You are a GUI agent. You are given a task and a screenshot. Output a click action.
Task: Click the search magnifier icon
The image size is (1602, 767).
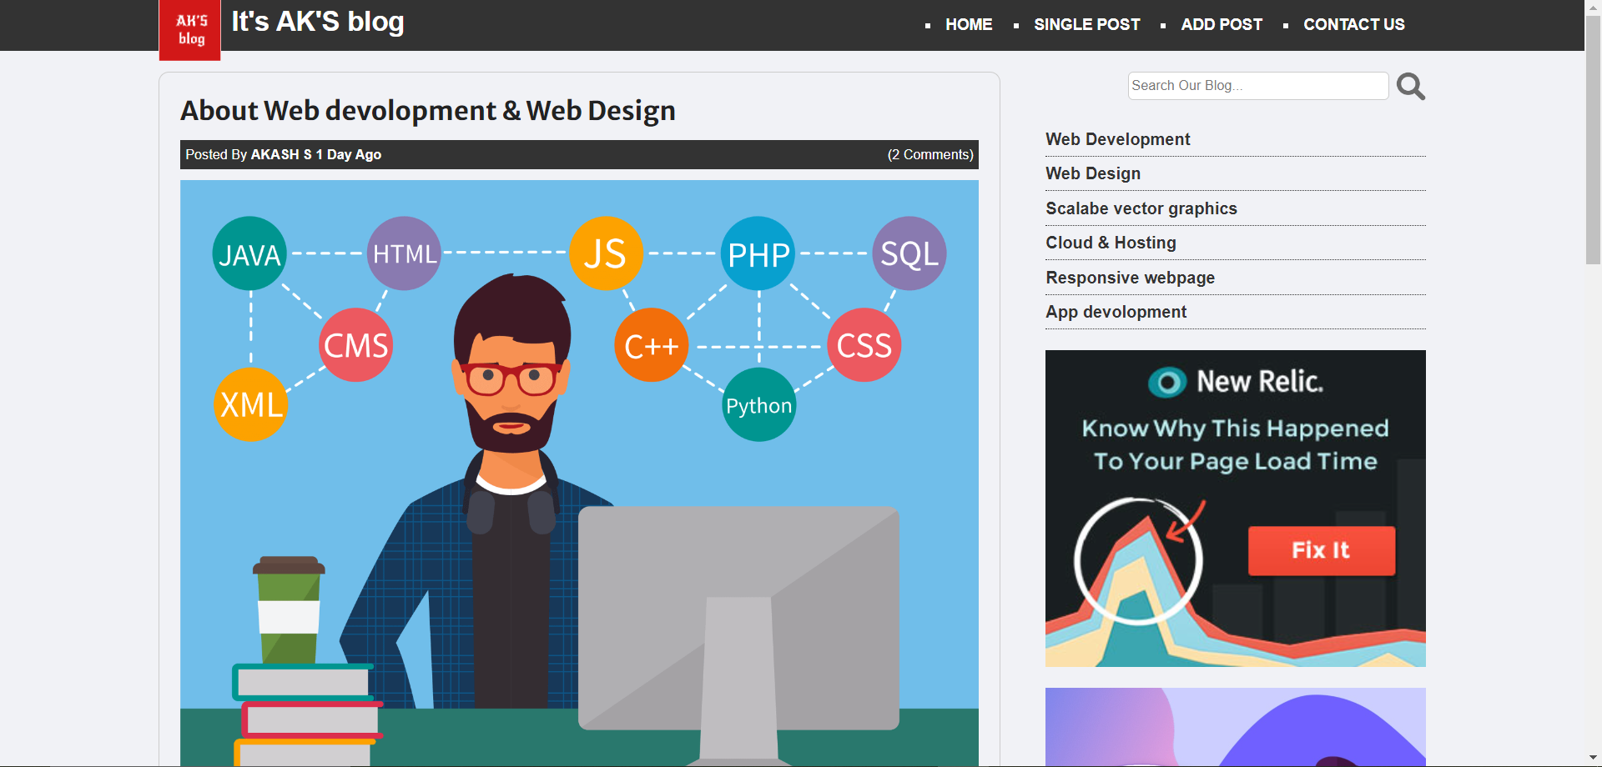tap(1410, 86)
